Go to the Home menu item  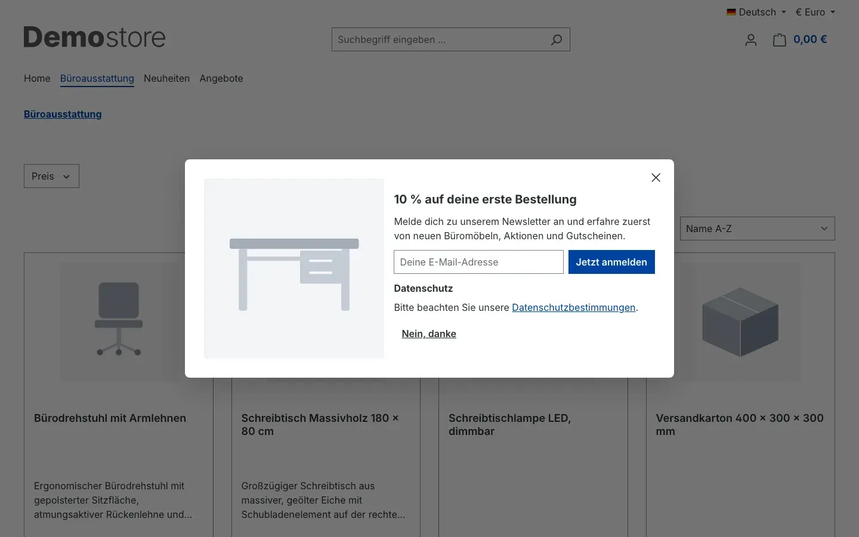pyautogui.click(x=37, y=78)
